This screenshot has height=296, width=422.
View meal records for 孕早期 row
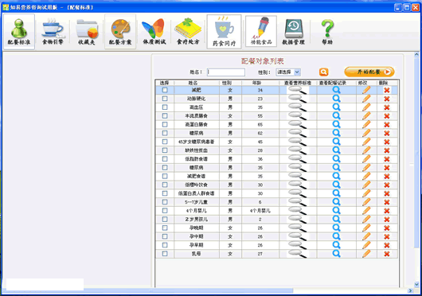coord(336,245)
